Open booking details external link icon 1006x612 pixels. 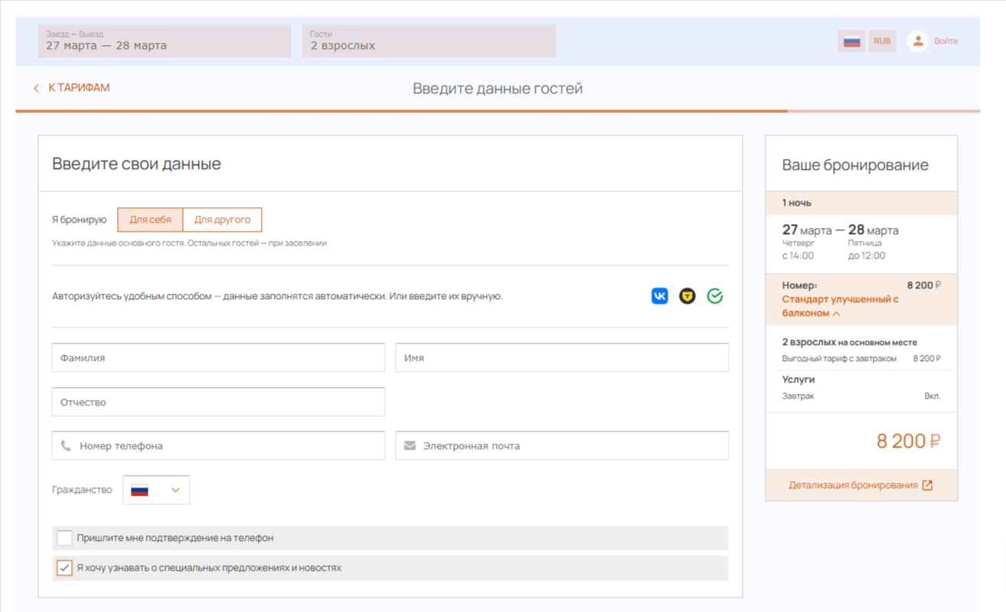tap(927, 485)
